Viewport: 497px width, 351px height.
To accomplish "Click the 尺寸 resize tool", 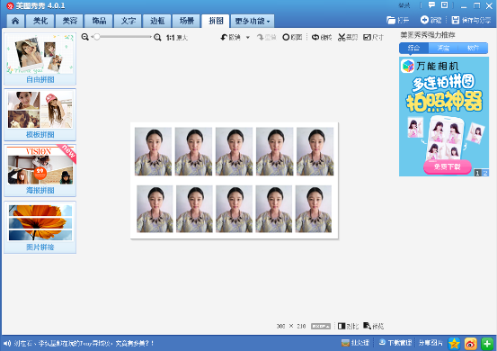I will click(x=373, y=38).
